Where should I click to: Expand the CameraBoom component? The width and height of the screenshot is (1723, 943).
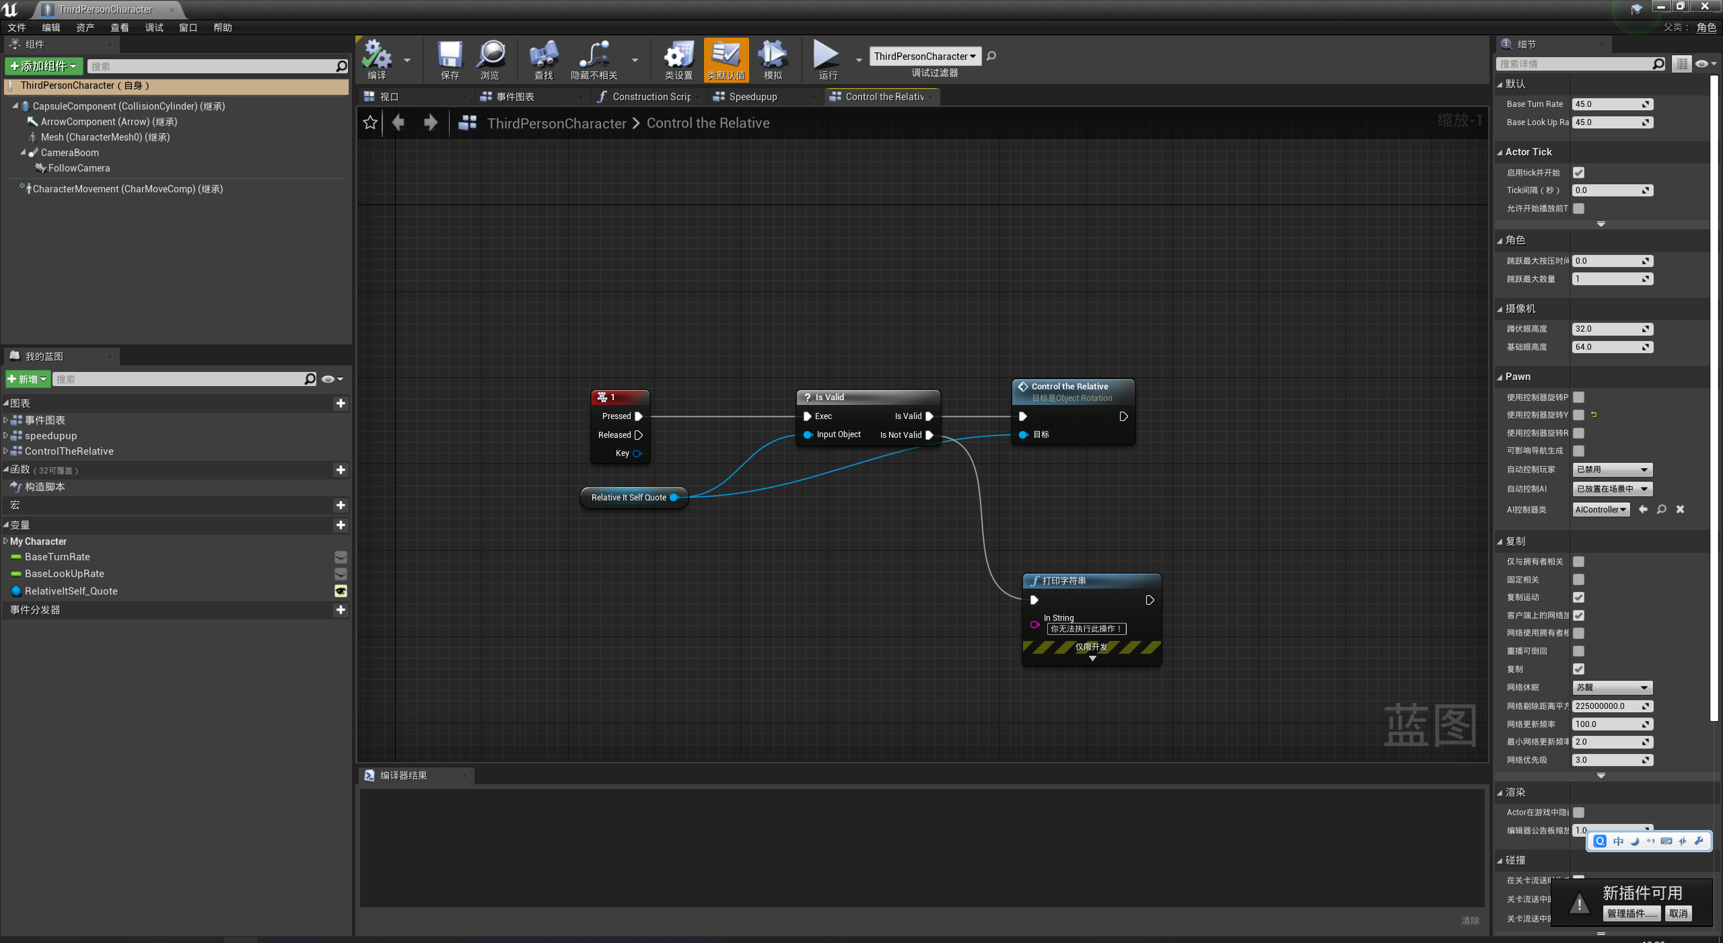click(x=23, y=153)
